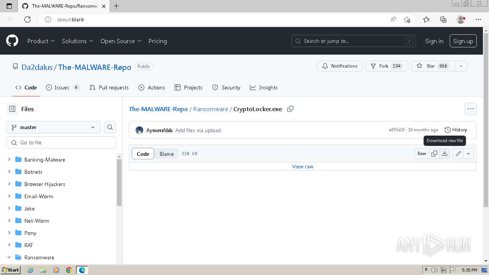
Task: Click Search or jump to field
Action: [354, 41]
